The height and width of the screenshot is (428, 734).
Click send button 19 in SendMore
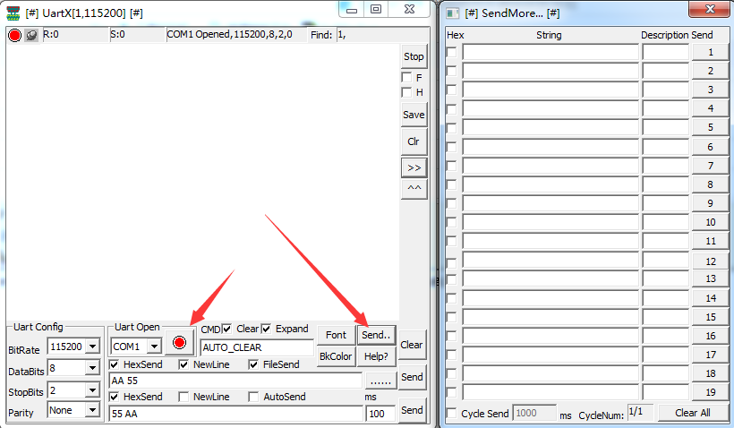click(x=710, y=392)
